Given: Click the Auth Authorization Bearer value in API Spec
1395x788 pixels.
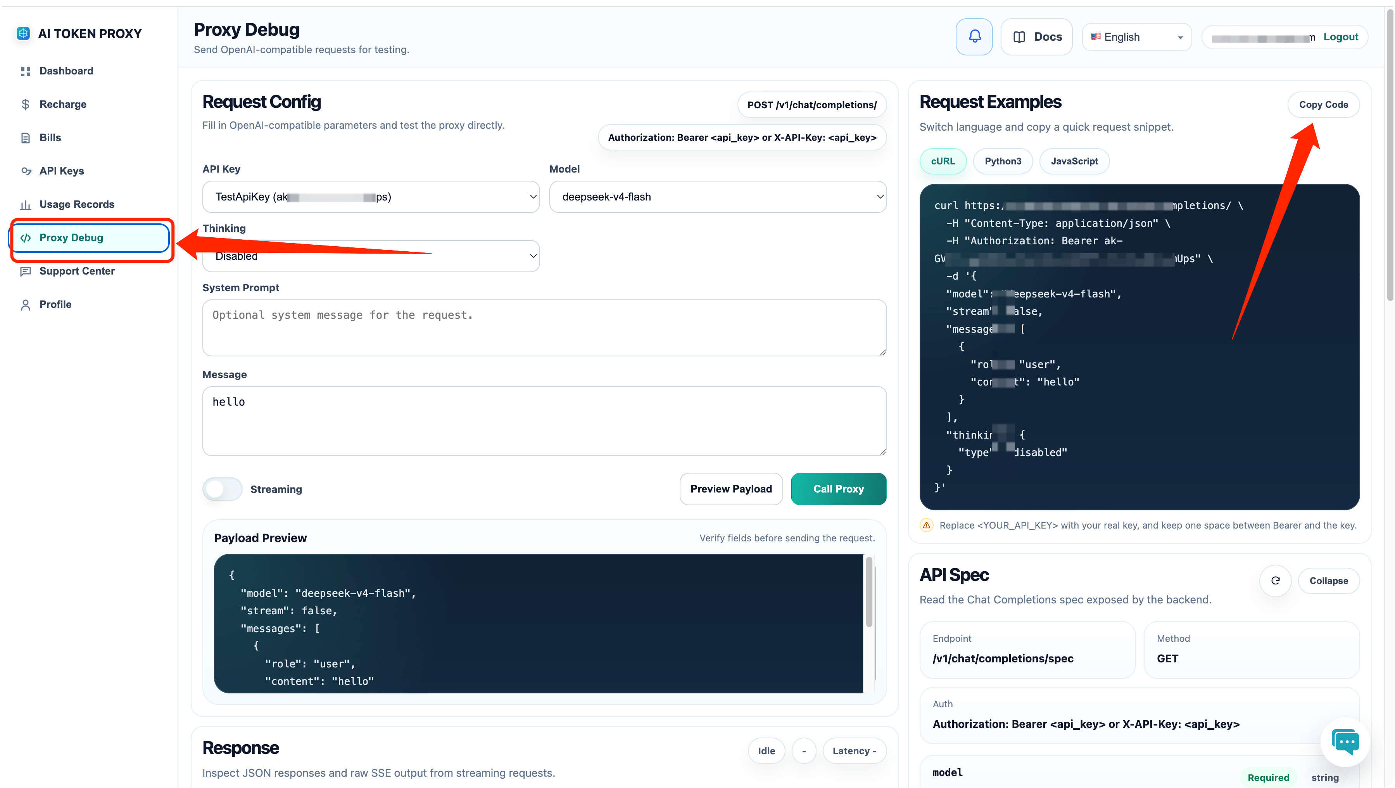Looking at the screenshot, I should coord(1086,724).
